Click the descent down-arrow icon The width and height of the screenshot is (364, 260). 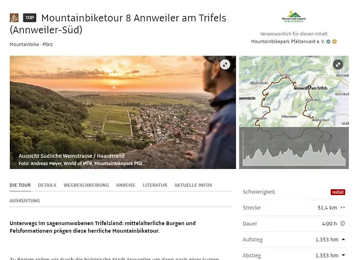pyautogui.click(x=343, y=255)
